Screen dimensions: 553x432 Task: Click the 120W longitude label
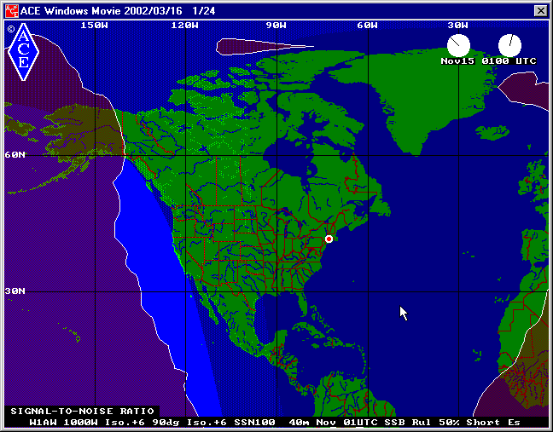[x=185, y=26]
